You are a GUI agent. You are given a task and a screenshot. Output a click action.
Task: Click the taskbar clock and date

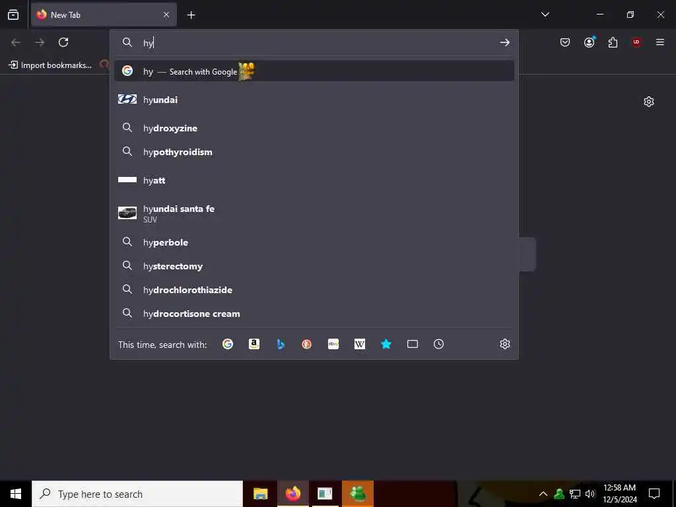tap(620, 494)
